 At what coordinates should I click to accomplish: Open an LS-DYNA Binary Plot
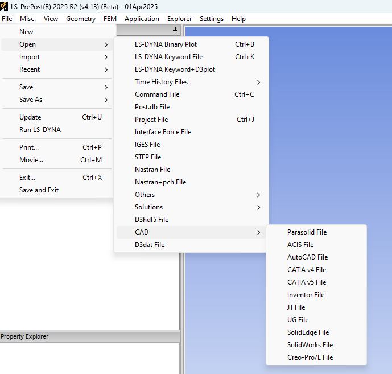[191, 44]
